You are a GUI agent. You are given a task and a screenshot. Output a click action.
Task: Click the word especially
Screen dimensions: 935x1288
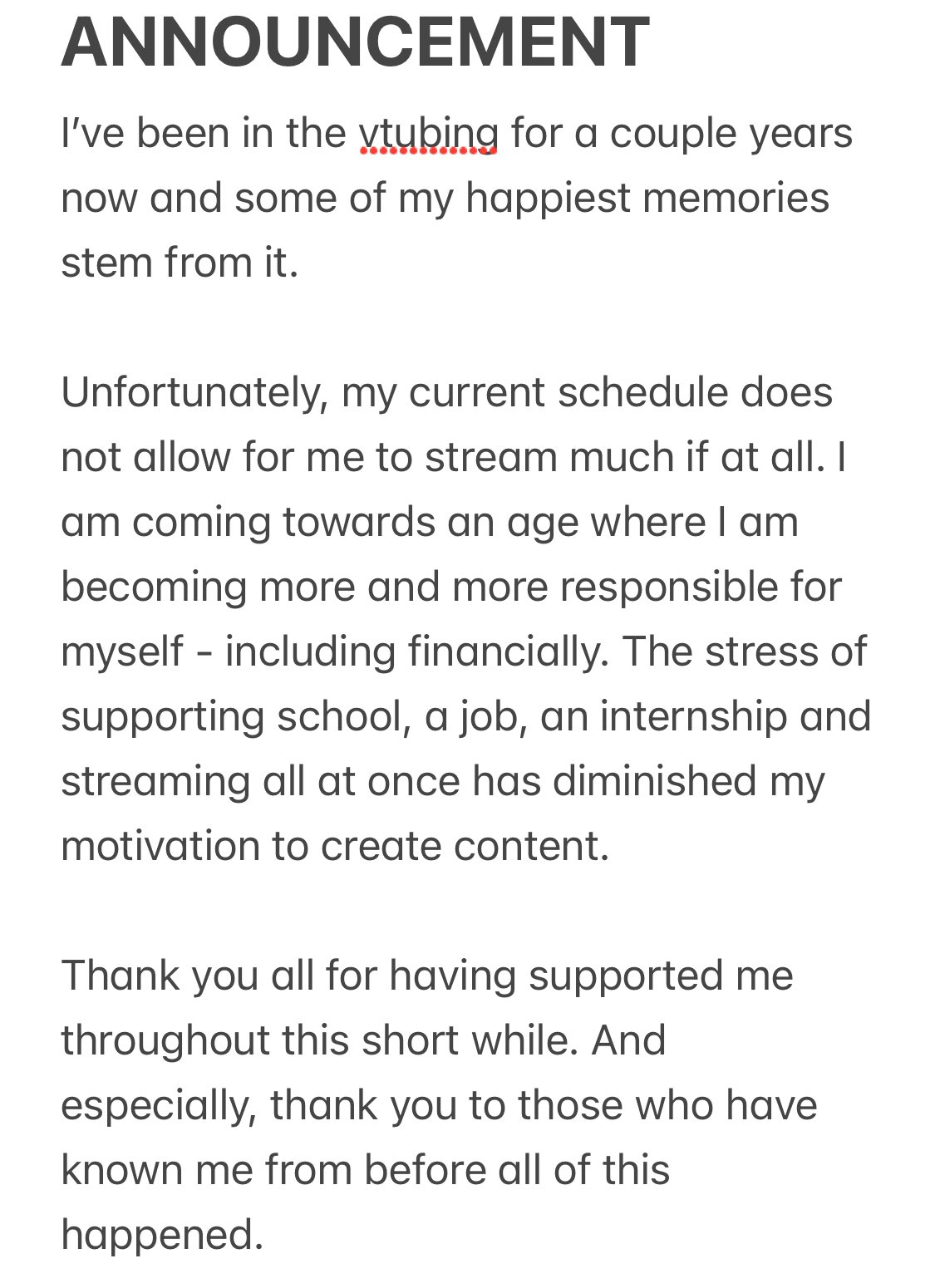(x=158, y=1107)
